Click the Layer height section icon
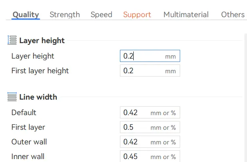 tap(12, 40)
